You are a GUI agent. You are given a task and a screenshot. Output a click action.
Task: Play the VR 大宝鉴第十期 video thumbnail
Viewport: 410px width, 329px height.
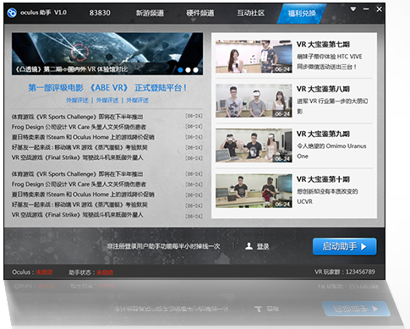[254, 191]
